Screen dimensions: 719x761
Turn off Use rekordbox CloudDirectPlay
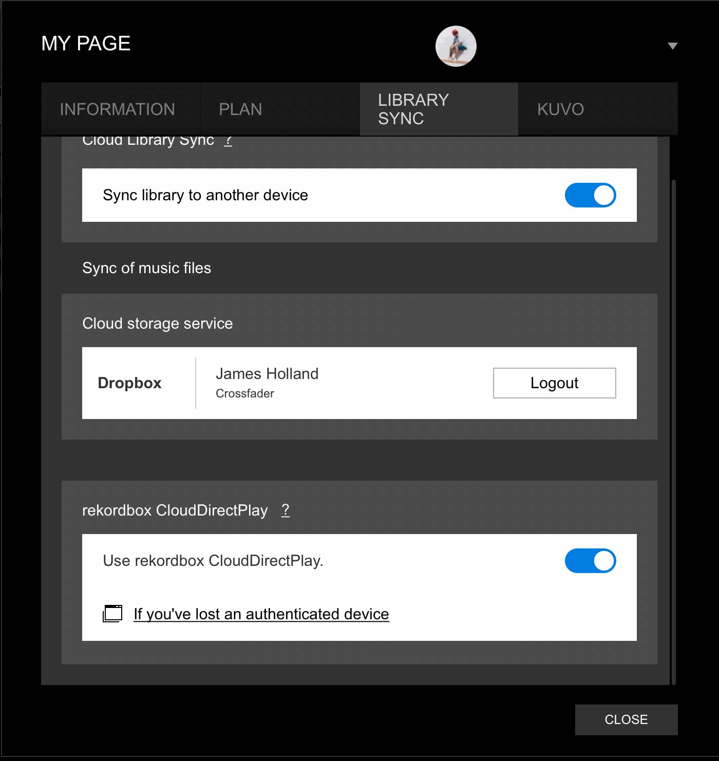pyautogui.click(x=590, y=561)
